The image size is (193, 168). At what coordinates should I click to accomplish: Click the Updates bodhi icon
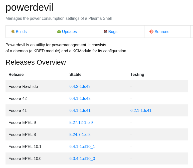(x=59, y=32)
